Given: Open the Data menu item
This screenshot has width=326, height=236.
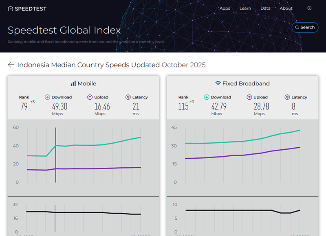Looking at the screenshot, I should [265, 9].
